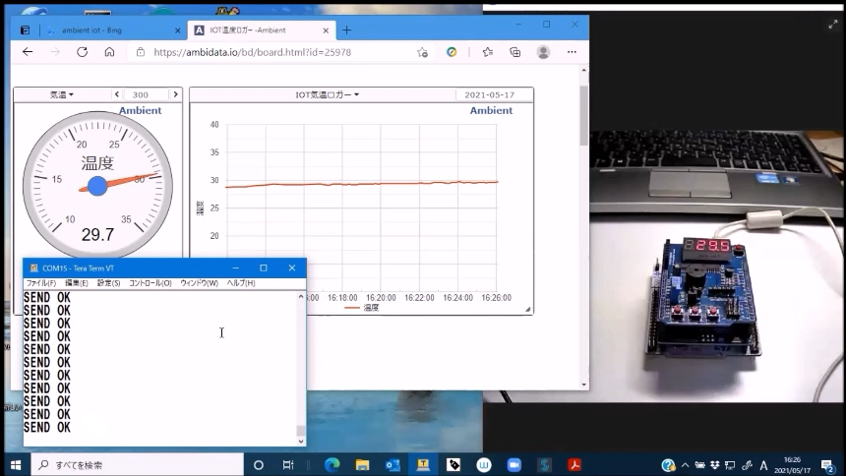
Task: Click the browser back arrow
Action: [x=28, y=52]
